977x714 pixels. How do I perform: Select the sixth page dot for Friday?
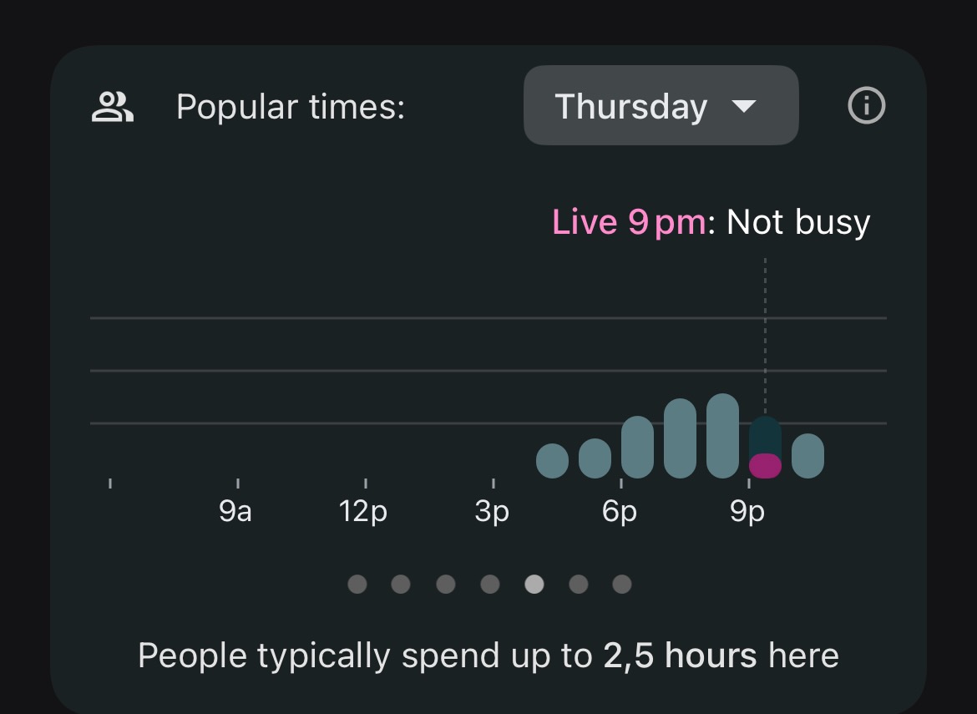579,584
